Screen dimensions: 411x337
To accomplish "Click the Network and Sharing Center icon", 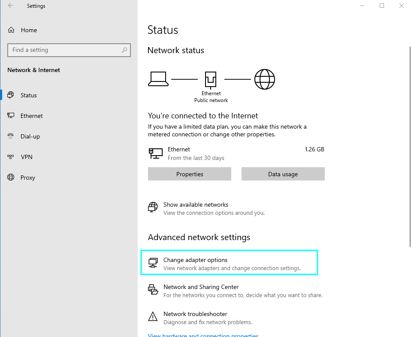I will pyautogui.click(x=153, y=289).
